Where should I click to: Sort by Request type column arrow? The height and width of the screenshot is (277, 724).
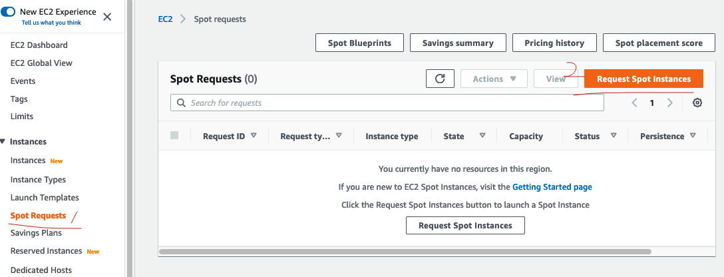pyautogui.click(x=339, y=136)
